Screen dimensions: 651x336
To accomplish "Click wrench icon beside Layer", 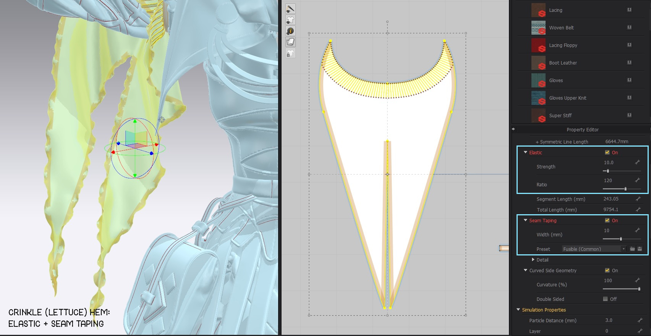I will point(640,331).
